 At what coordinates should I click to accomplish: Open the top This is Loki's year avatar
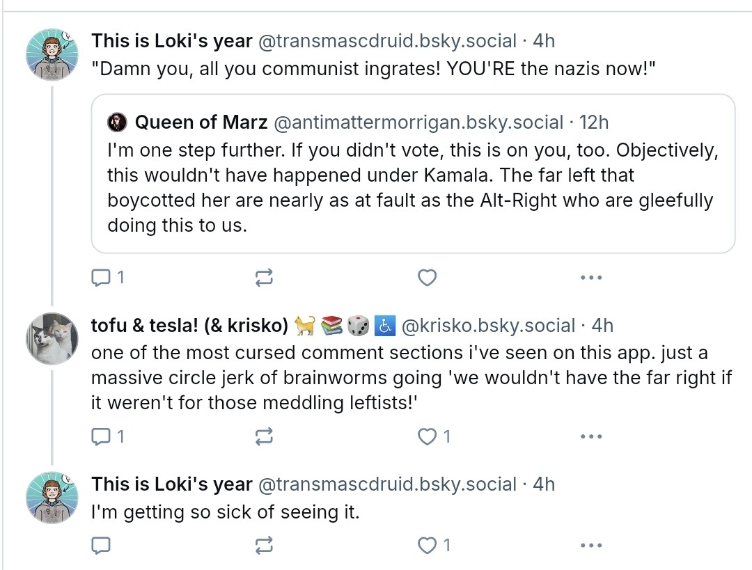[x=52, y=55]
